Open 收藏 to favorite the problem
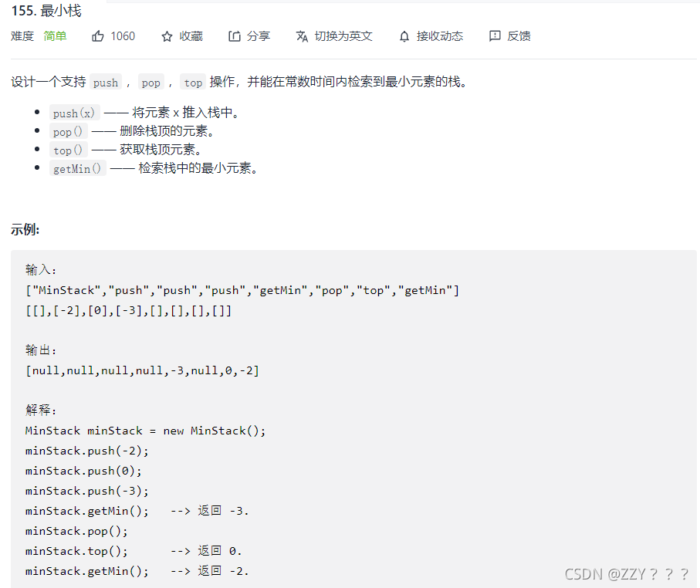 click(191, 36)
